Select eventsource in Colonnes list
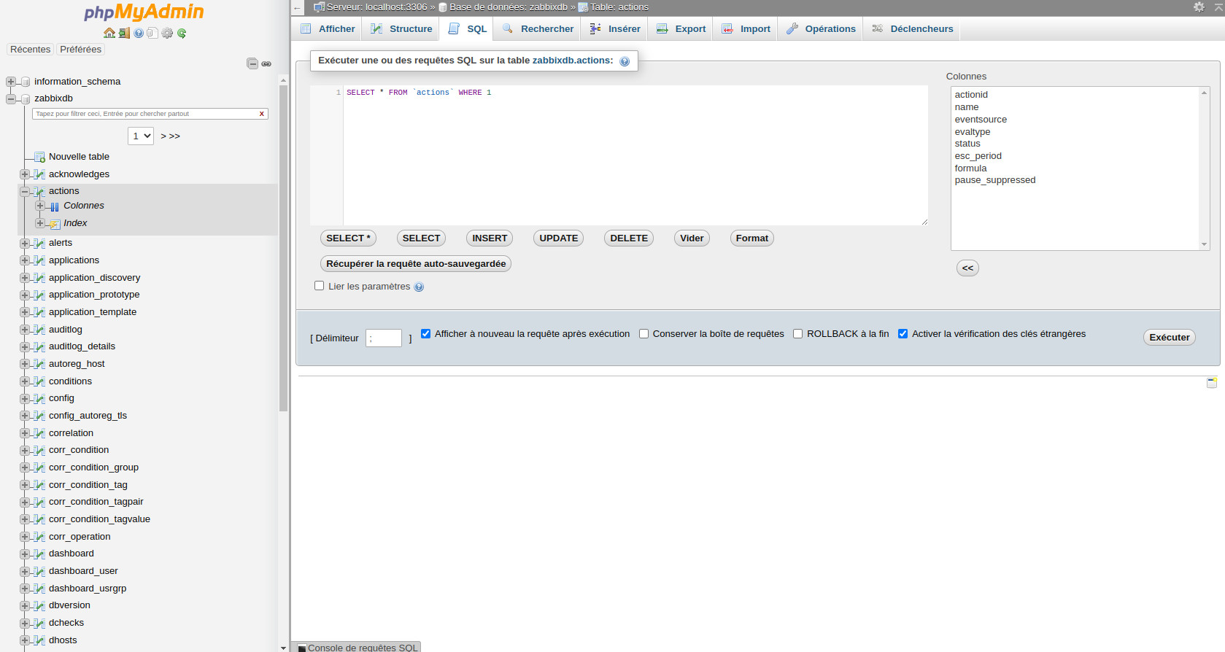This screenshot has height=652, width=1225. 981,120
